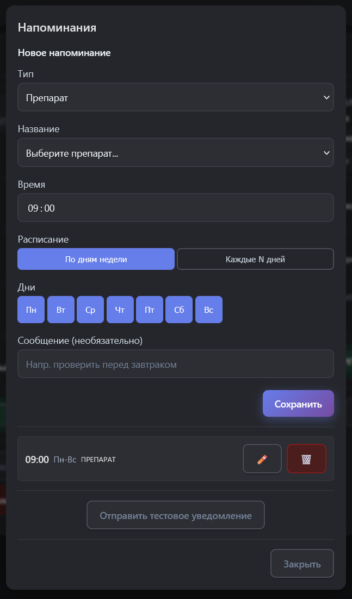Select the По дням недели schedule tab
Screen dimensions: 352x599
tap(96, 259)
